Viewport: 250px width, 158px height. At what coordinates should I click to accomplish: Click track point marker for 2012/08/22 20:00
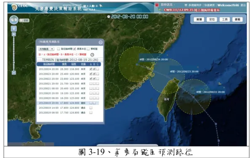[x=194, y=97]
